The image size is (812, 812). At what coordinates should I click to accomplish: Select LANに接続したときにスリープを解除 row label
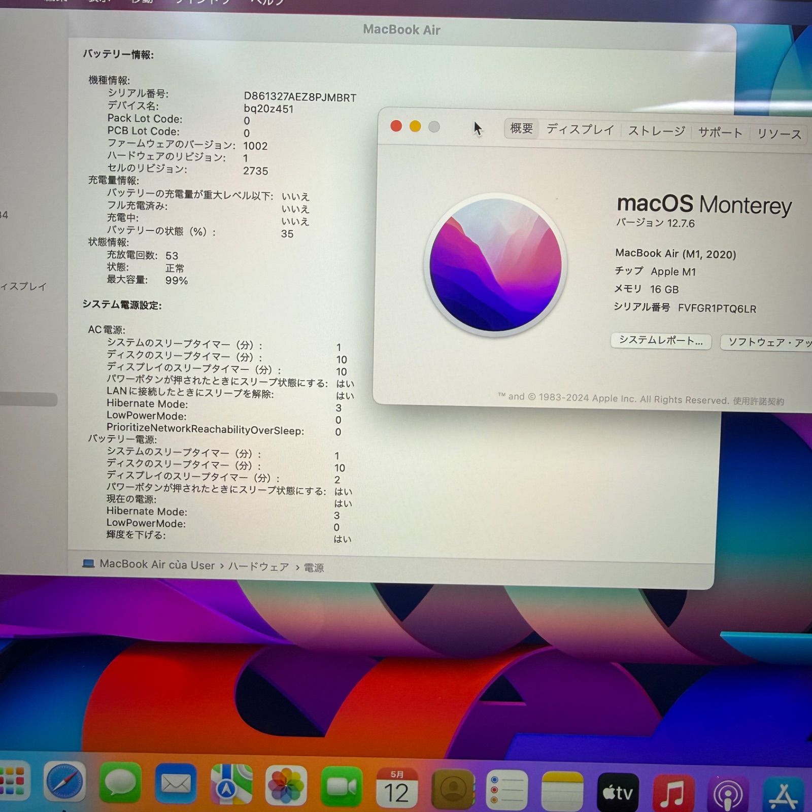click(190, 392)
